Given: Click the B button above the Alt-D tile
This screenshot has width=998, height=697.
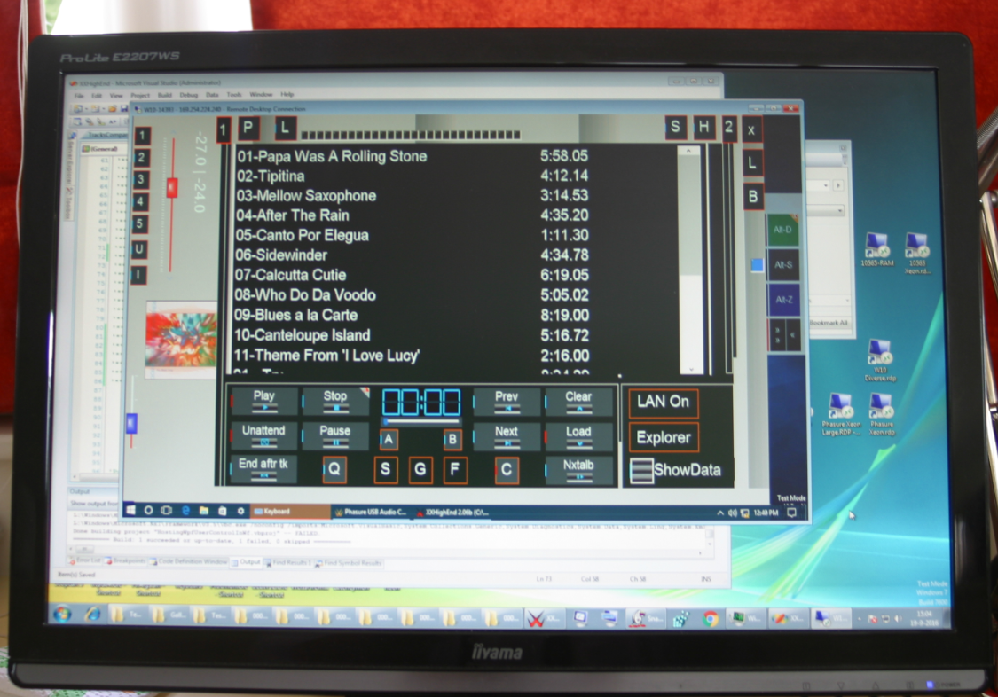Looking at the screenshot, I should click(753, 197).
